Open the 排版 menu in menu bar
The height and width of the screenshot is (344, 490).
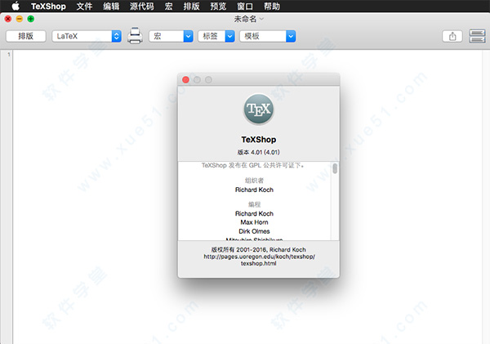[x=192, y=7]
